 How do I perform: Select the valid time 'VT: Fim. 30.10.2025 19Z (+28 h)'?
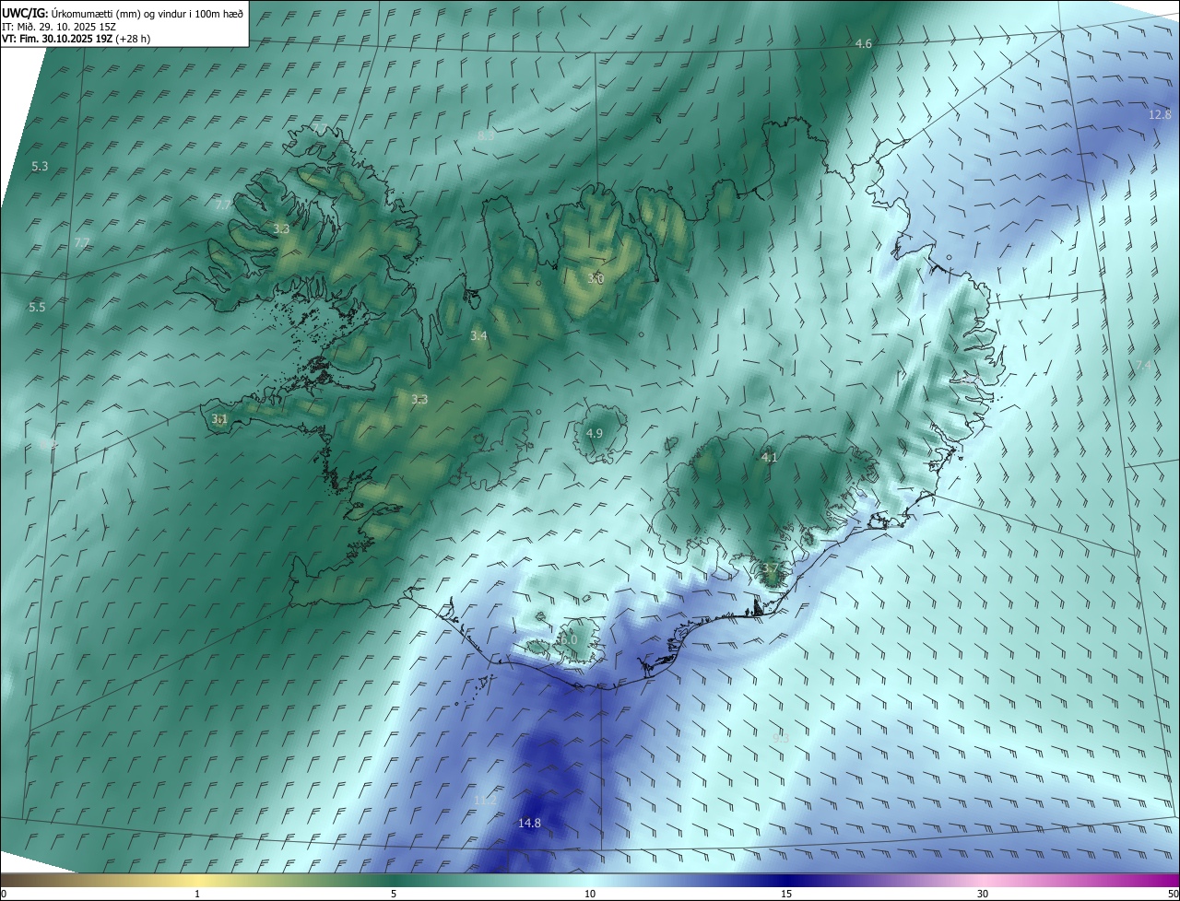pos(77,39)
